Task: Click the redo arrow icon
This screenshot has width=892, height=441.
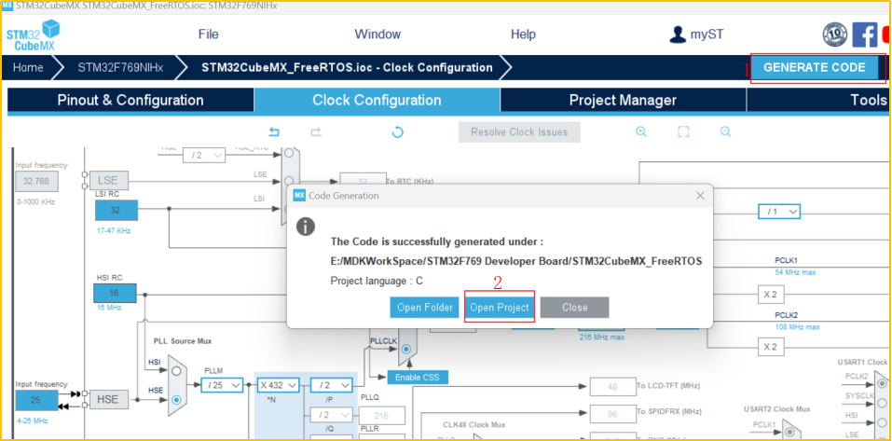Action: [x=316, y=132]
